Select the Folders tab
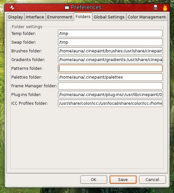The height and width of the screenshot is (193, 174). click(83, 16)
